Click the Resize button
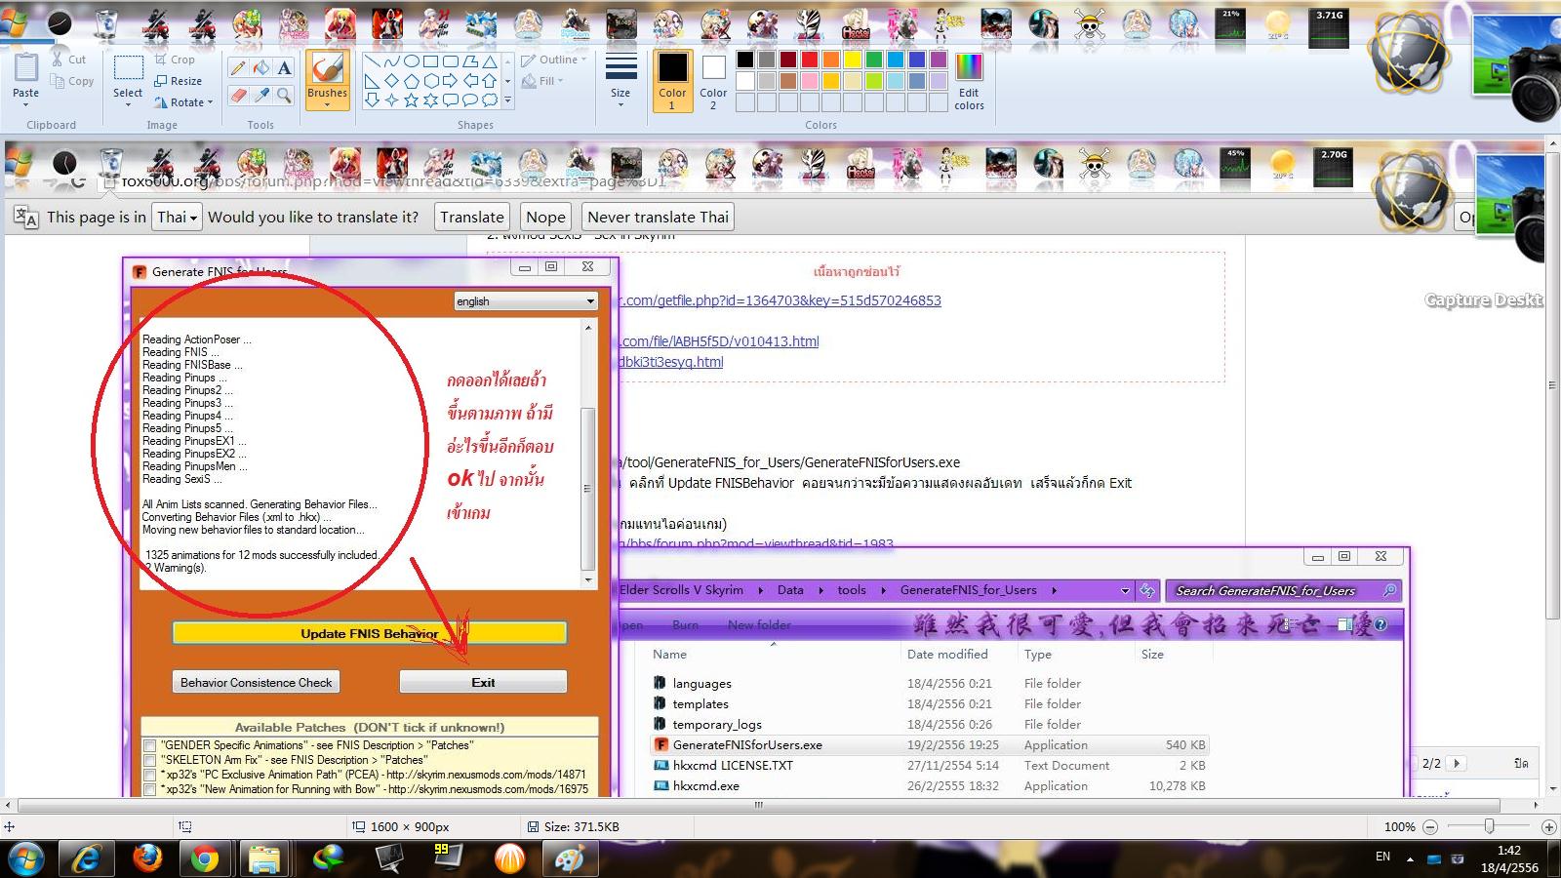This screenshot has height=878, width=1561. click(178, 81)
